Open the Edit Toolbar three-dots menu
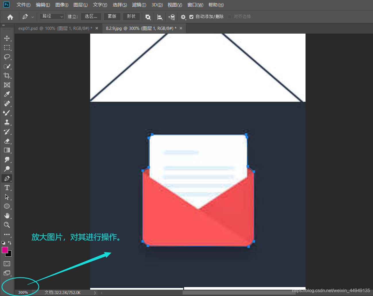373x296 pixels. [x=7, y=235]
